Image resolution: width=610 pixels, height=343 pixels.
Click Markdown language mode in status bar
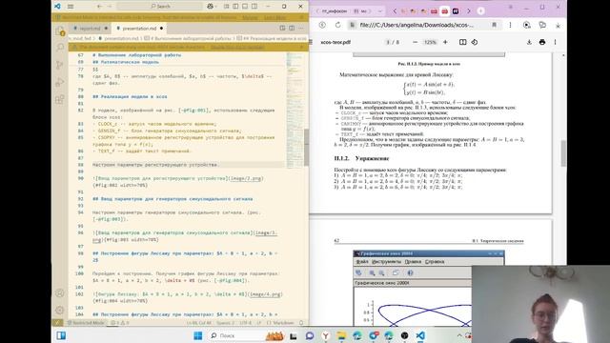[x=280, y=323]
